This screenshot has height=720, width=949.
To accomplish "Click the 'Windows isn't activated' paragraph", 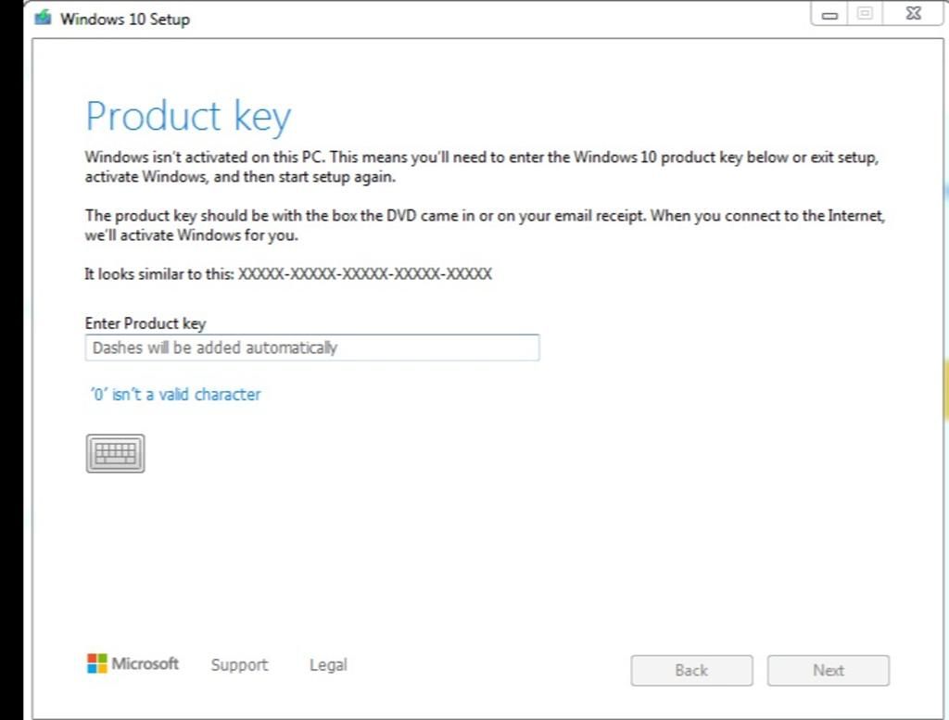I will click(x=481, y=167).
